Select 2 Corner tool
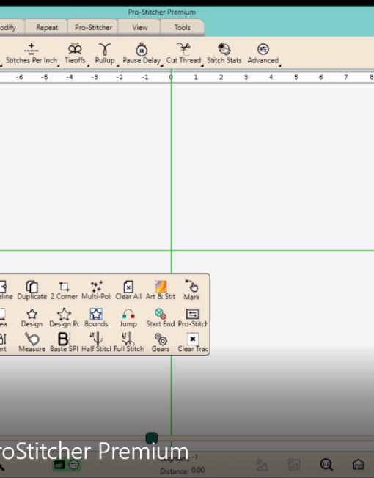The width and height of the screenshot is (374, 478). pos(64,290)
